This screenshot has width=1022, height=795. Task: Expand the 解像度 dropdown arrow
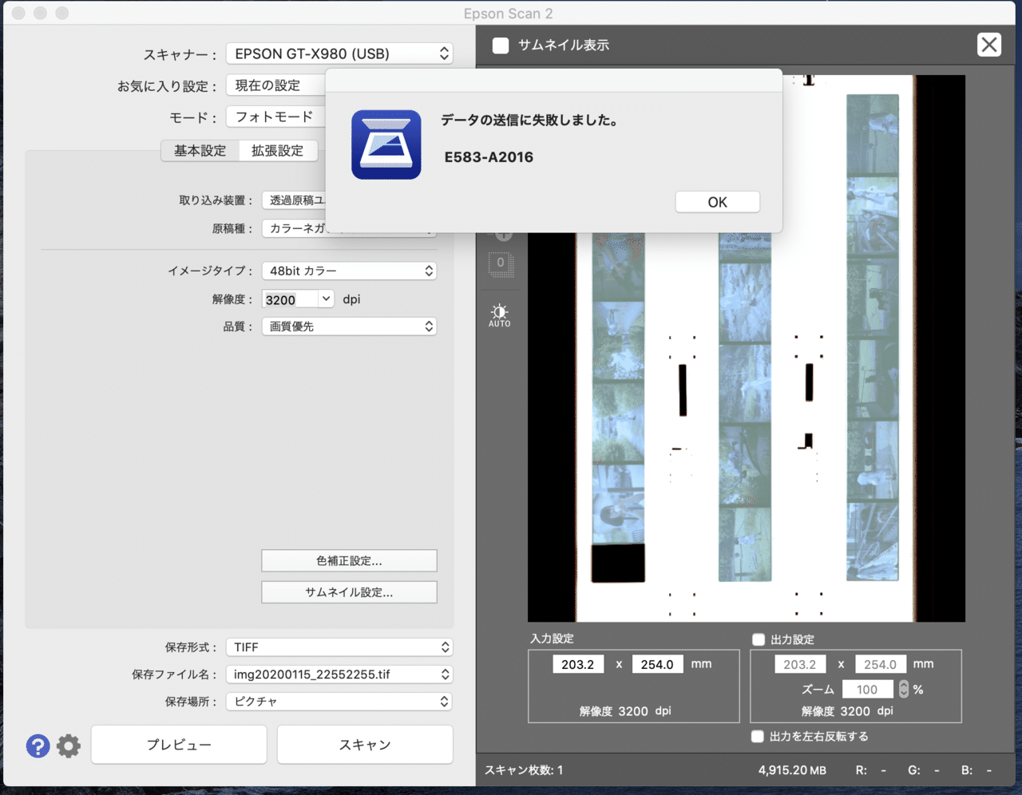click(326, 299)
